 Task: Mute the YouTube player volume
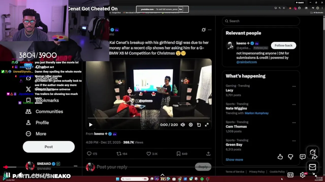[x=21, y=175]
